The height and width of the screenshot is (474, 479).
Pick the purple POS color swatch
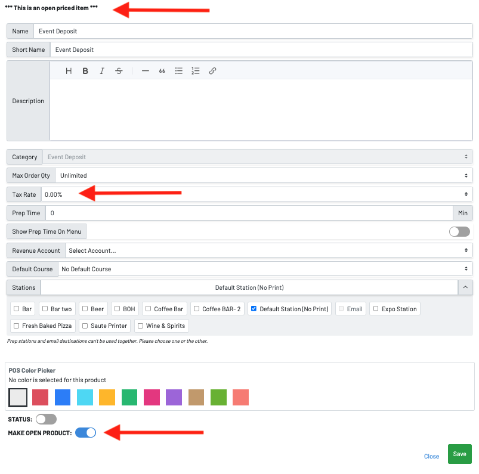tap(174, 398)
